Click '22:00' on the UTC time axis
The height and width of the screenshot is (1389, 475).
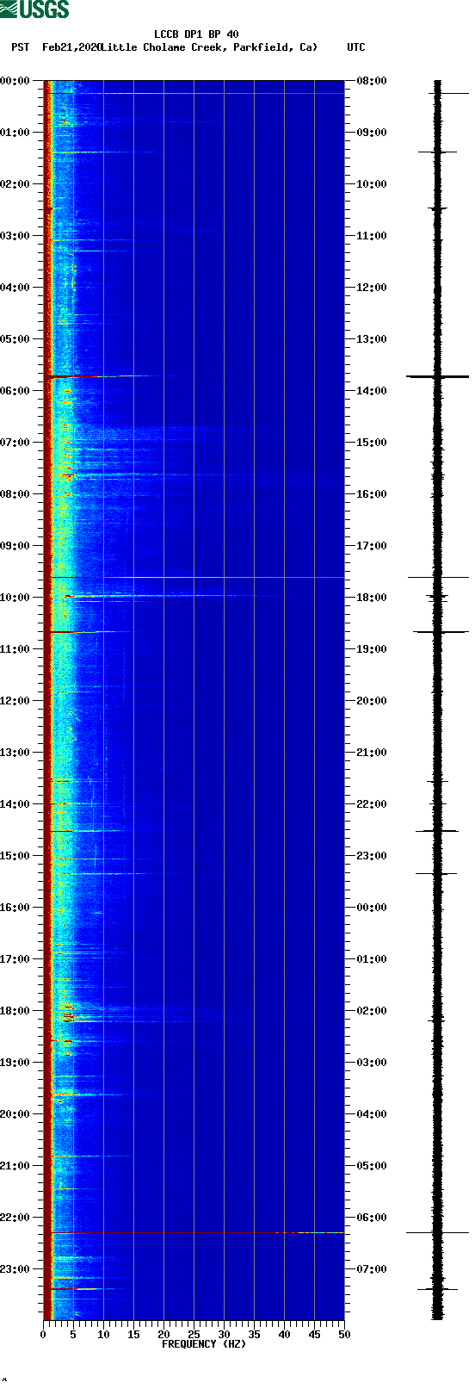pos(372,804)
